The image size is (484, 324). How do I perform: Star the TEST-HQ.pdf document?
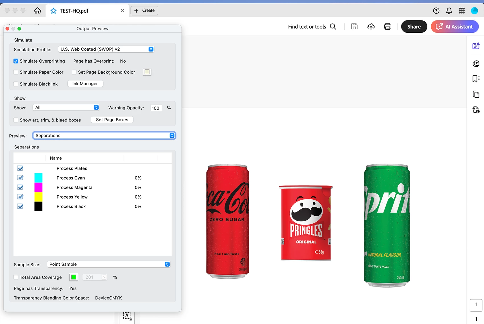click(53, 11)
